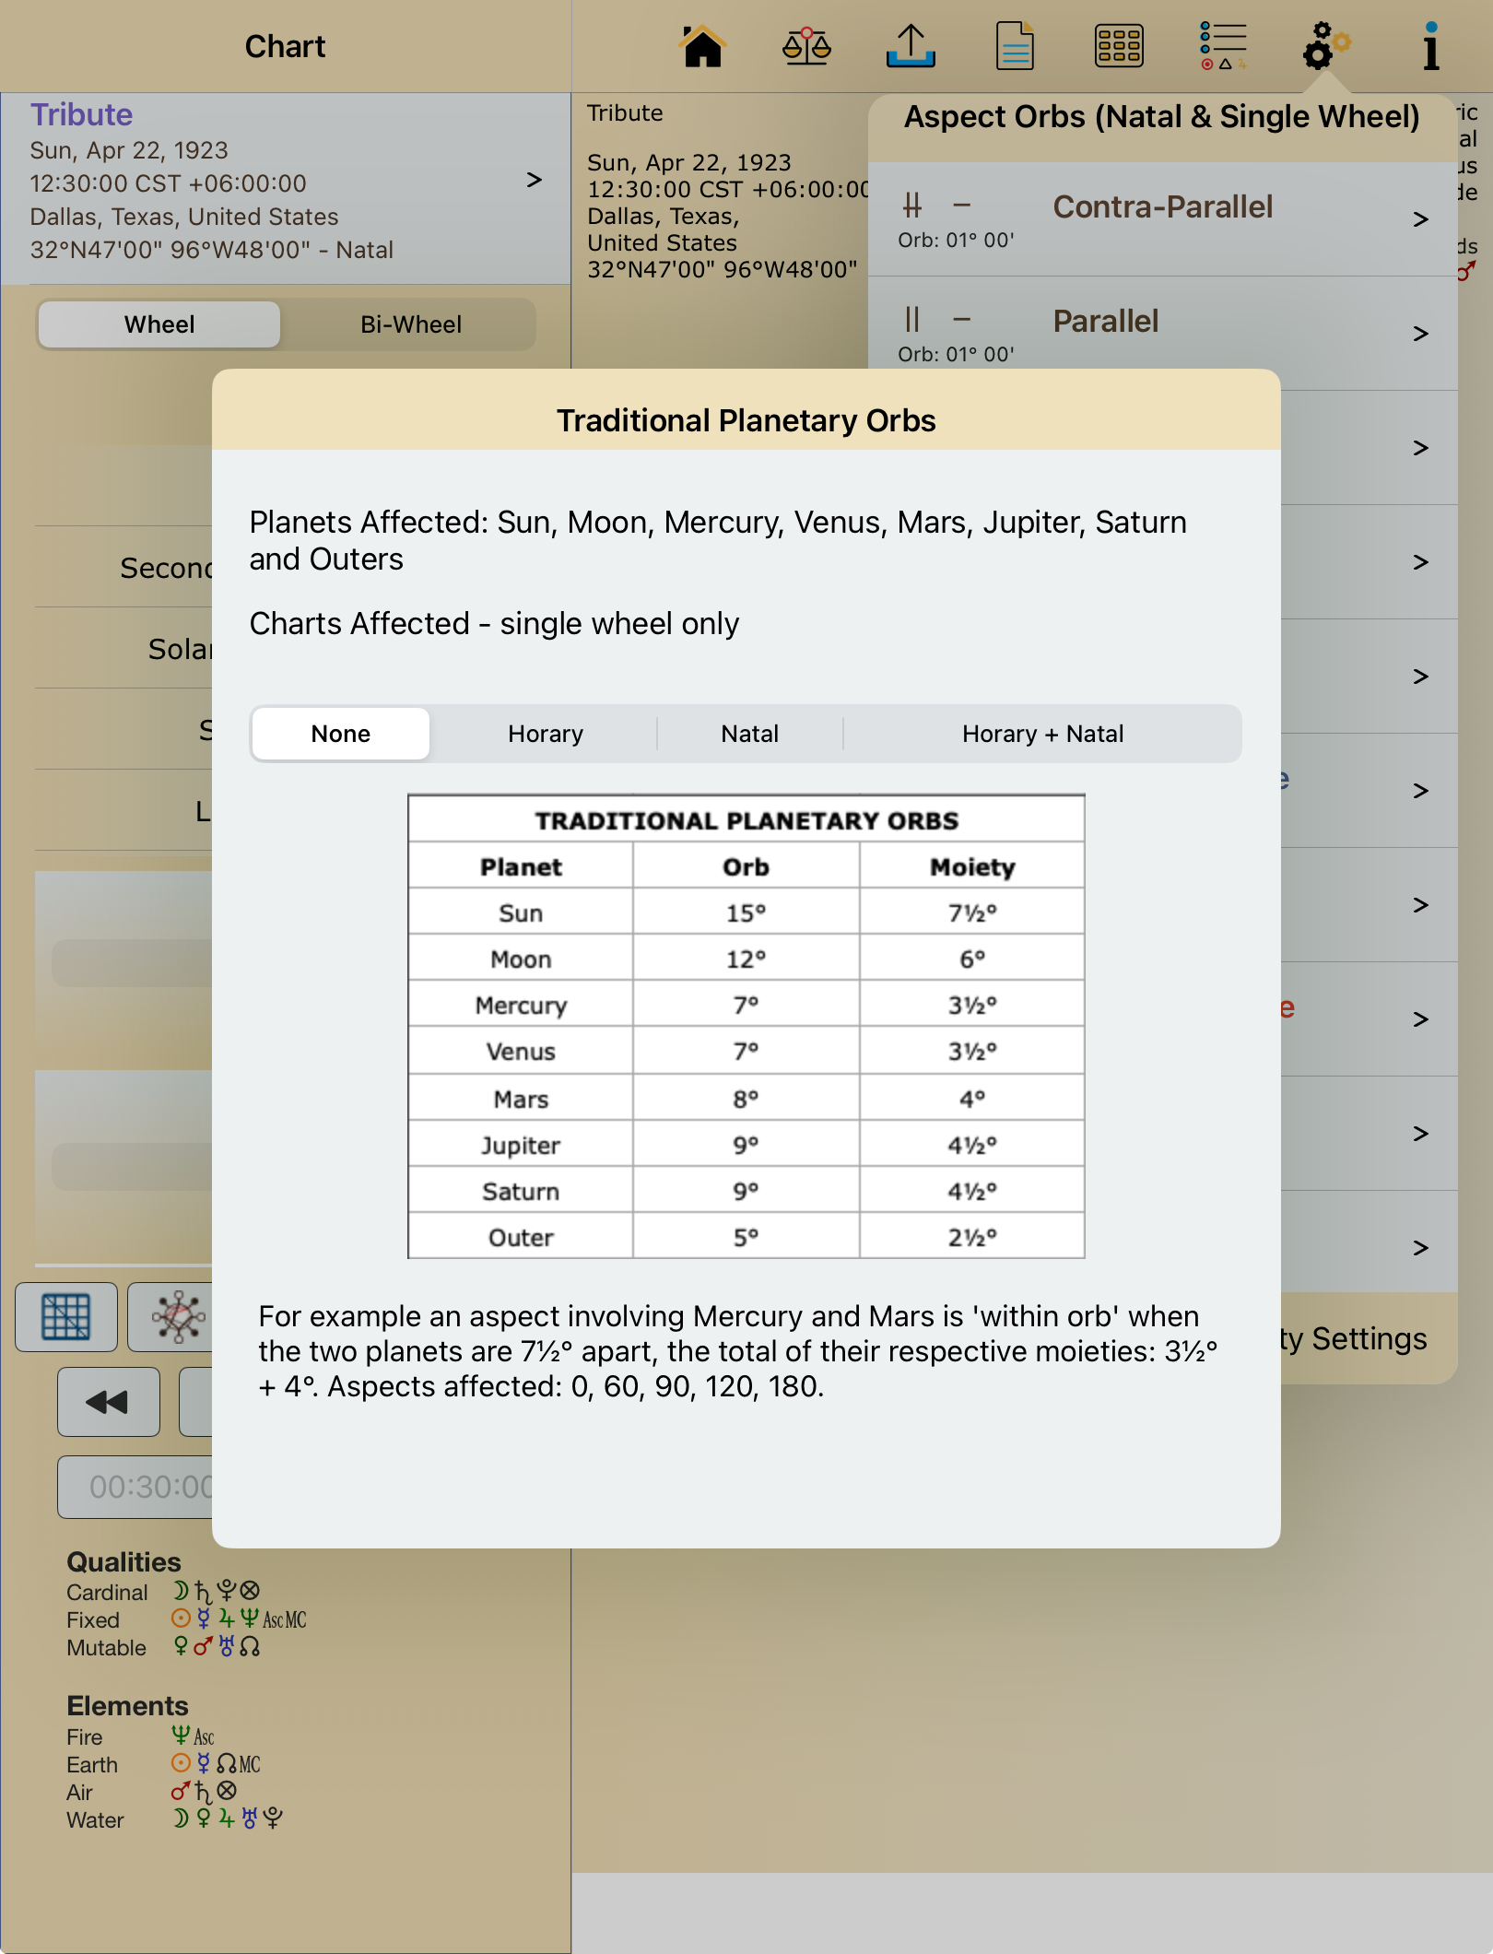Select the Horary orbs option
The image size is (1493, 1954).
point(545,734)
